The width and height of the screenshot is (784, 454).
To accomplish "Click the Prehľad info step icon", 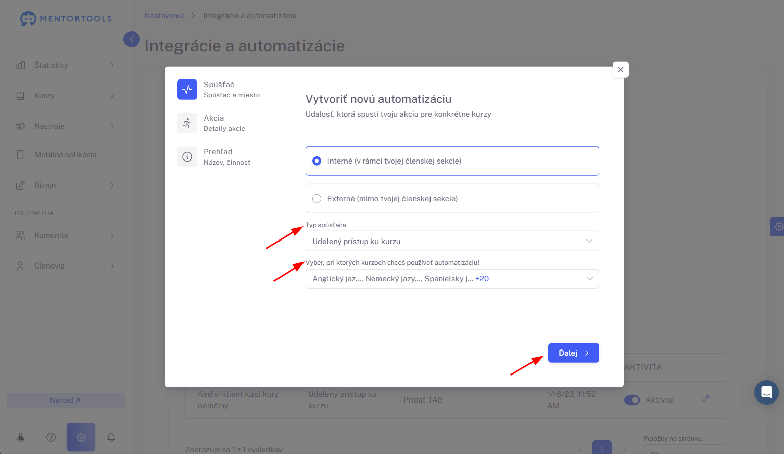I will pyautogui.click(x=187, y=157).
